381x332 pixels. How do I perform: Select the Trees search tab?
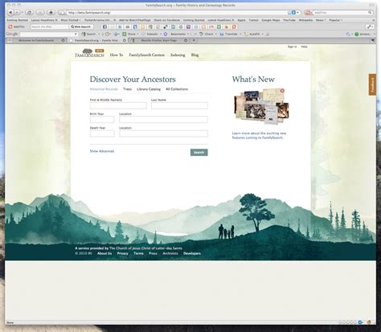click(x=127, y=89)
